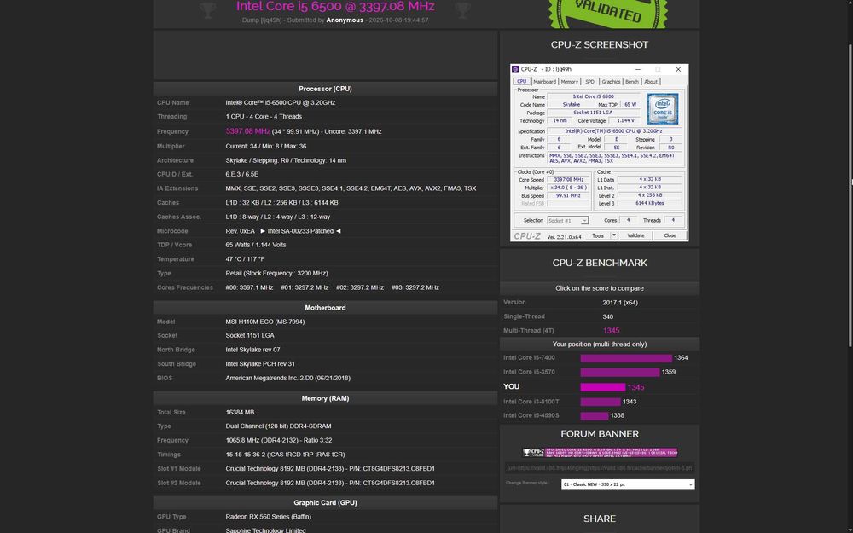Click the Close button in the CPU-Z screenshot
This screenshot has width=853, height=533.
point(670,235)
